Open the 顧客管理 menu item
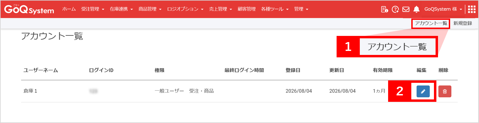 point(247,9)
